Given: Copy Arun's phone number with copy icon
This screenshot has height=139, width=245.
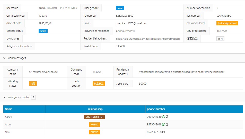Looking at the screenshot, I should pyautogui.click(x=167, y=125).
